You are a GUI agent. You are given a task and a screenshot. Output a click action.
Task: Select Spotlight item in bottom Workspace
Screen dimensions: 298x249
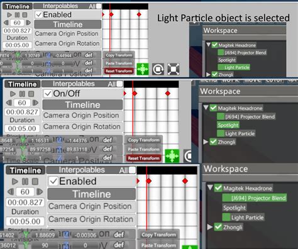[x=235, y=207]
